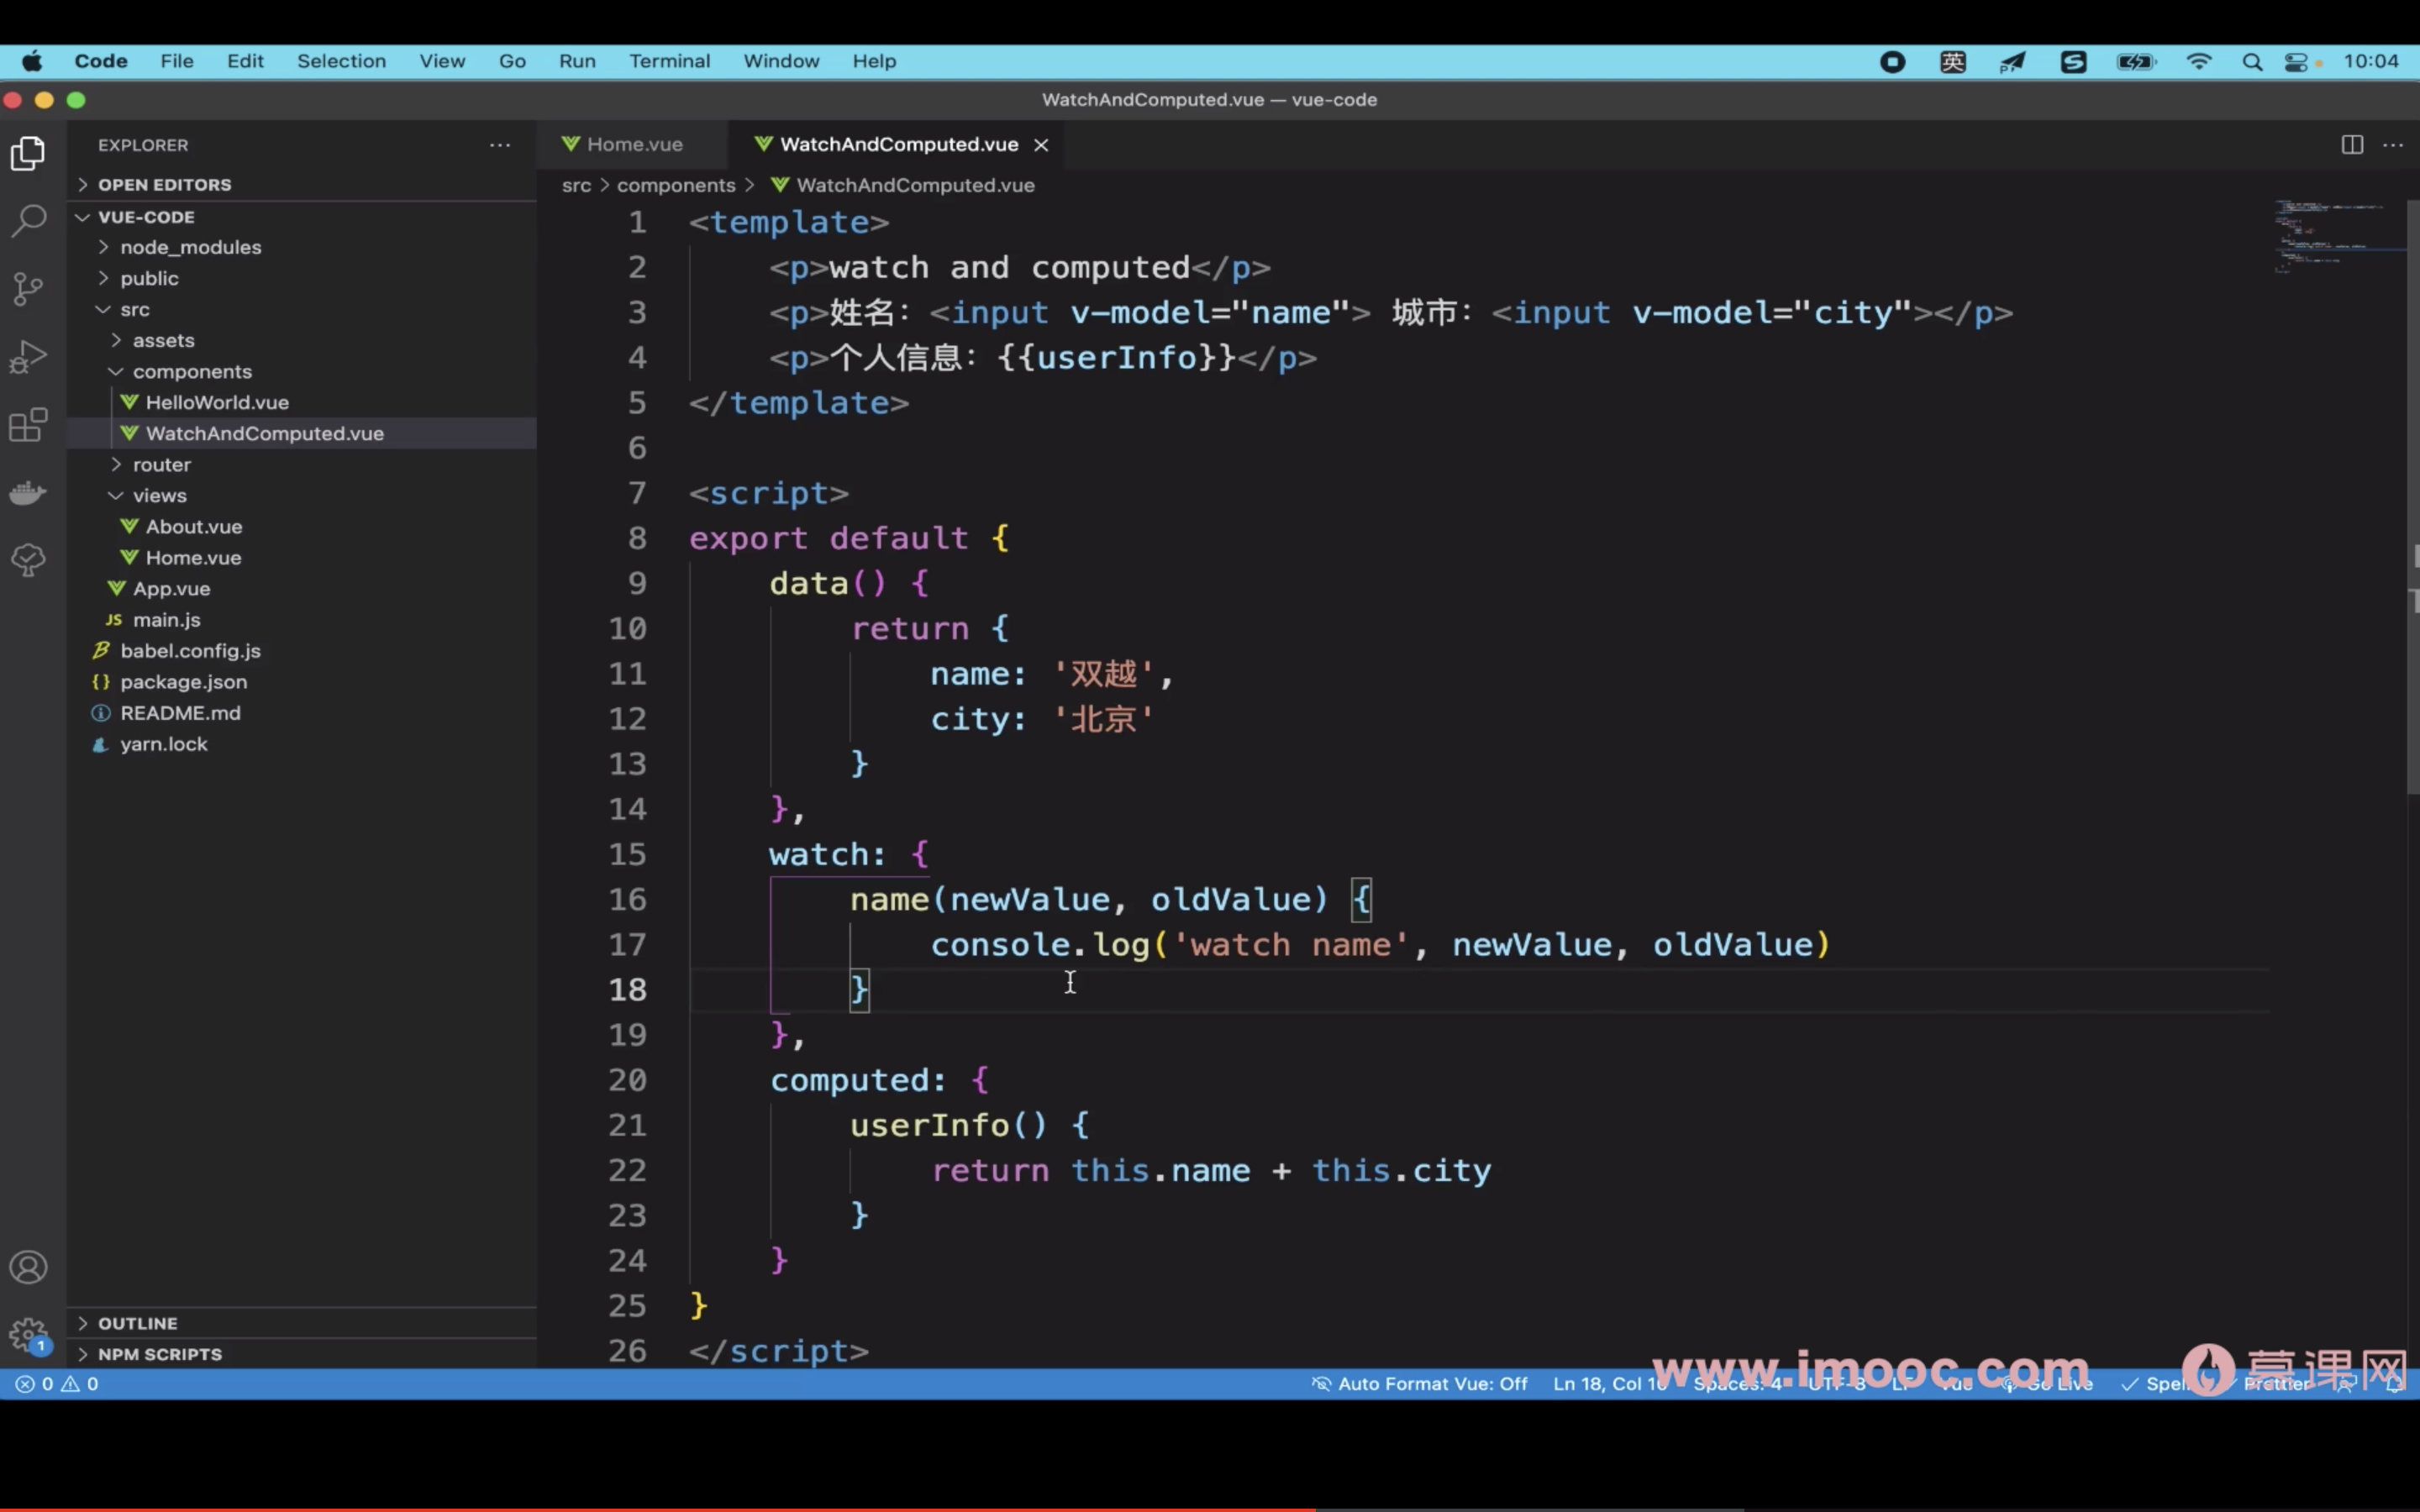Viewport: 2420px width, 1512px height.
Task: Expand the node_modules folder
Action: [190, 247]
